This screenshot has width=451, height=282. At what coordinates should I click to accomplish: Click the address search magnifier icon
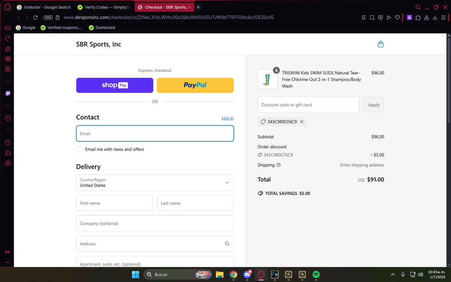click(x=227, y=244)
